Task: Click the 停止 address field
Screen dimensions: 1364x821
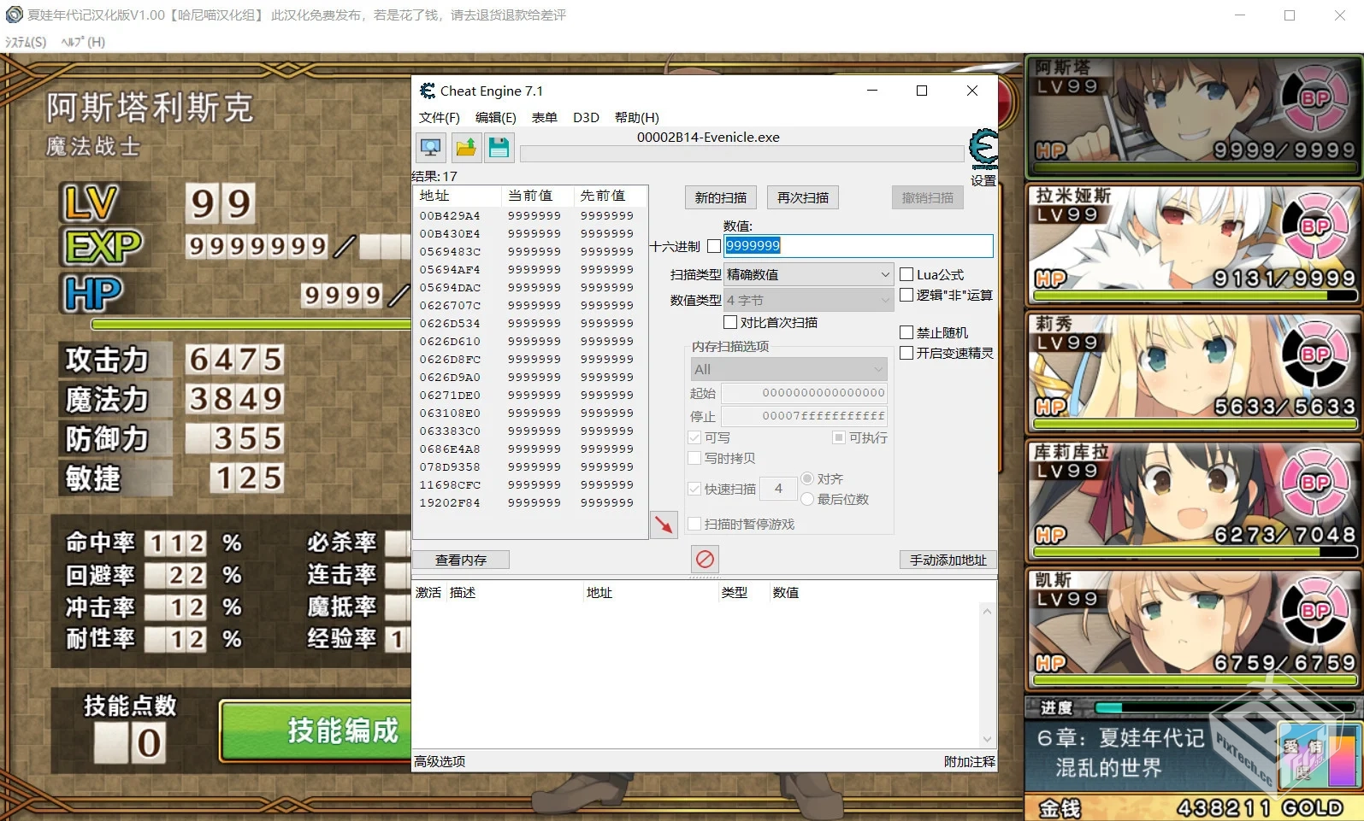Action: (804, 416)
